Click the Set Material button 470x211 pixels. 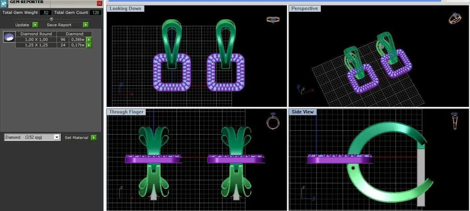(76, 138)
